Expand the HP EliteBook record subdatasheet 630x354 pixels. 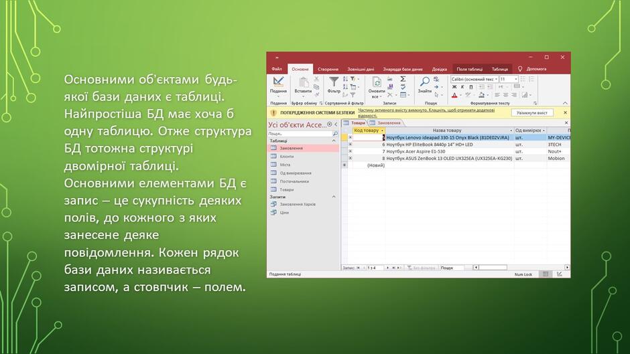[x=350, y=145]
